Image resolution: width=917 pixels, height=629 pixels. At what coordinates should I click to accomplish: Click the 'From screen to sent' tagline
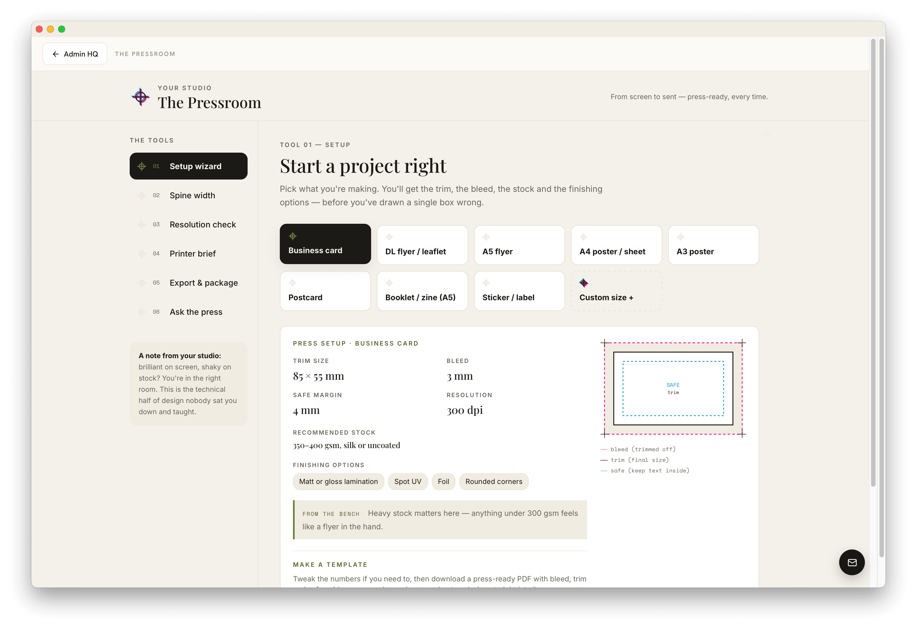[689, 97]
